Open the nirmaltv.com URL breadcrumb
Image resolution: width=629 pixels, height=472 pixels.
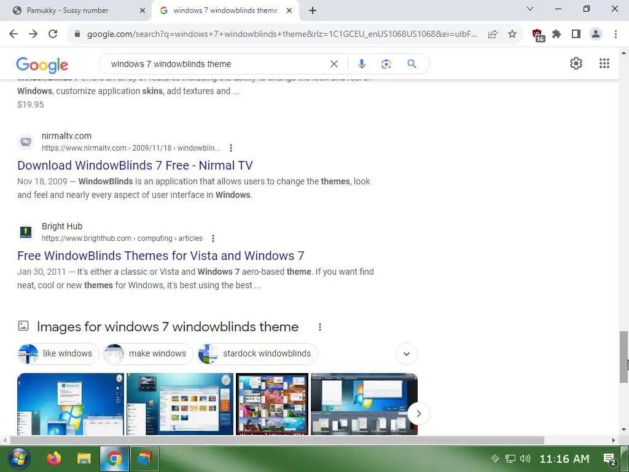[x=131, y=148]
